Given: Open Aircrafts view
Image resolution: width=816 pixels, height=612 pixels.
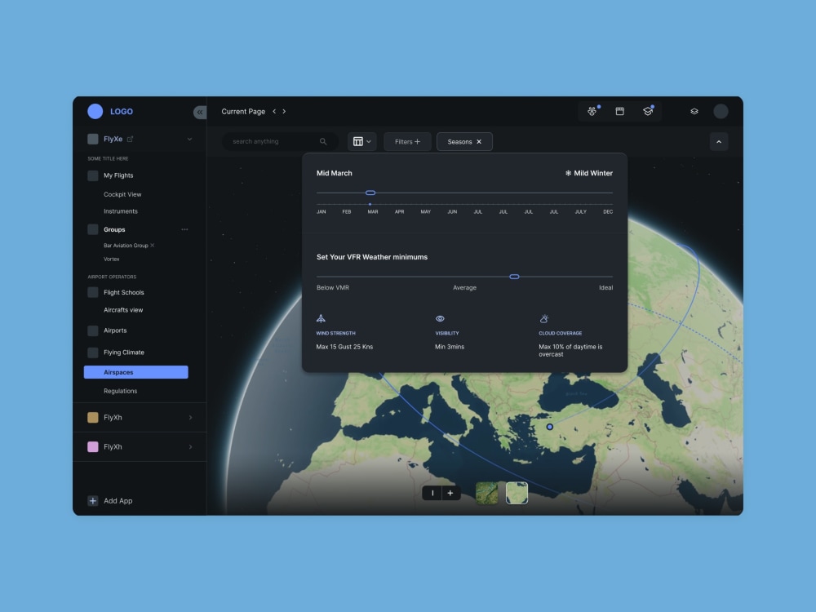Looking at the screenshot, I should (123, 309).
